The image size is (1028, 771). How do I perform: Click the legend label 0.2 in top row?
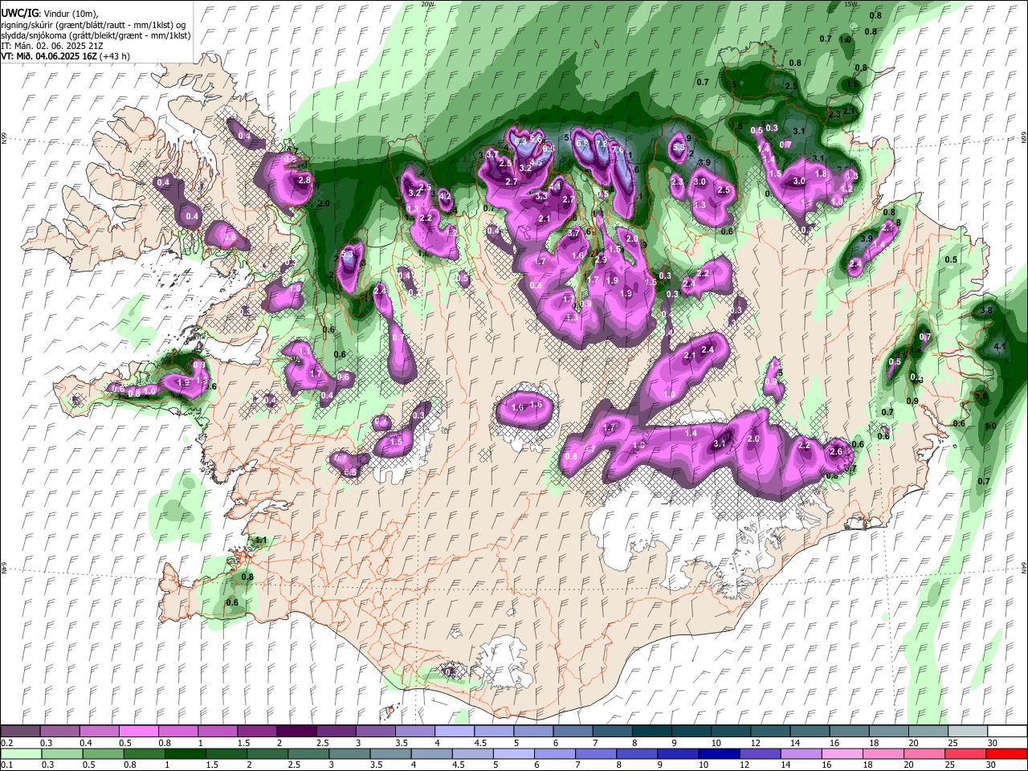pyautogui.click(x=6, y=743)
